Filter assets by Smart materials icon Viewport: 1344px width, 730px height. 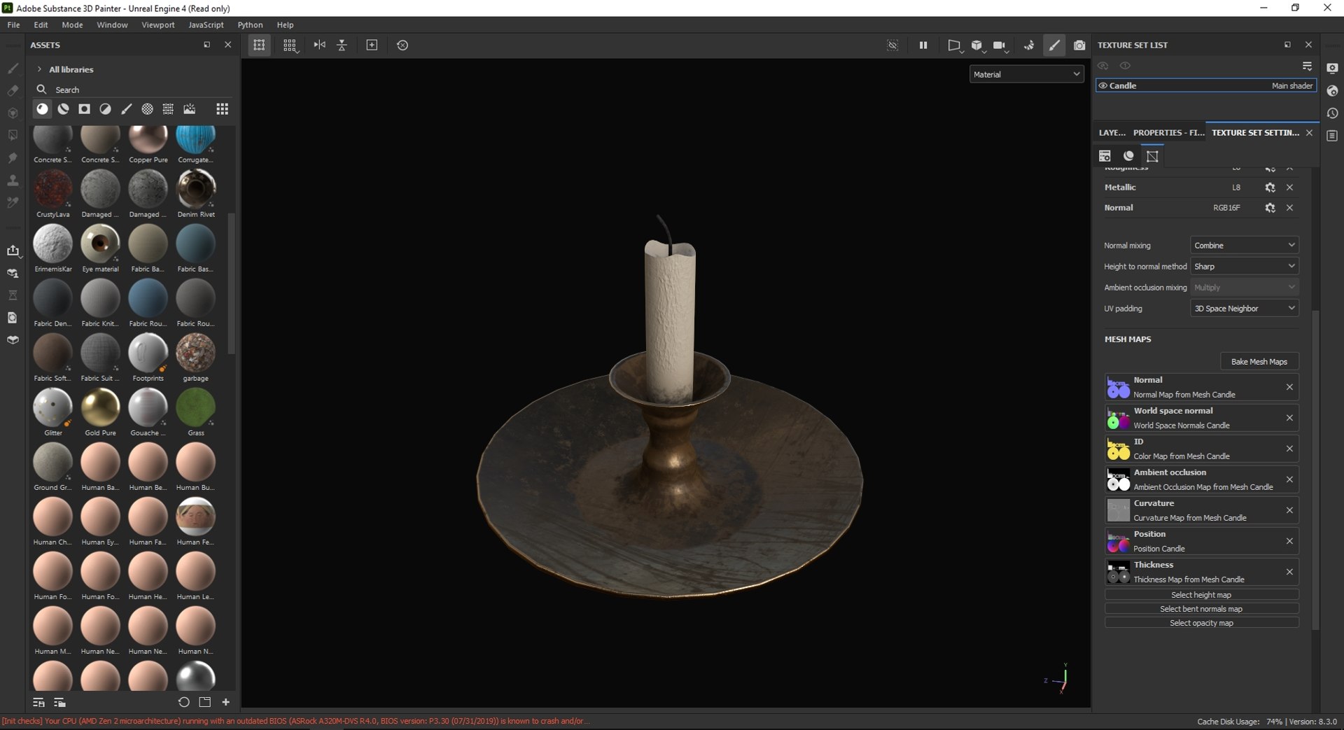pyautogui.click(x=64, y=109)
